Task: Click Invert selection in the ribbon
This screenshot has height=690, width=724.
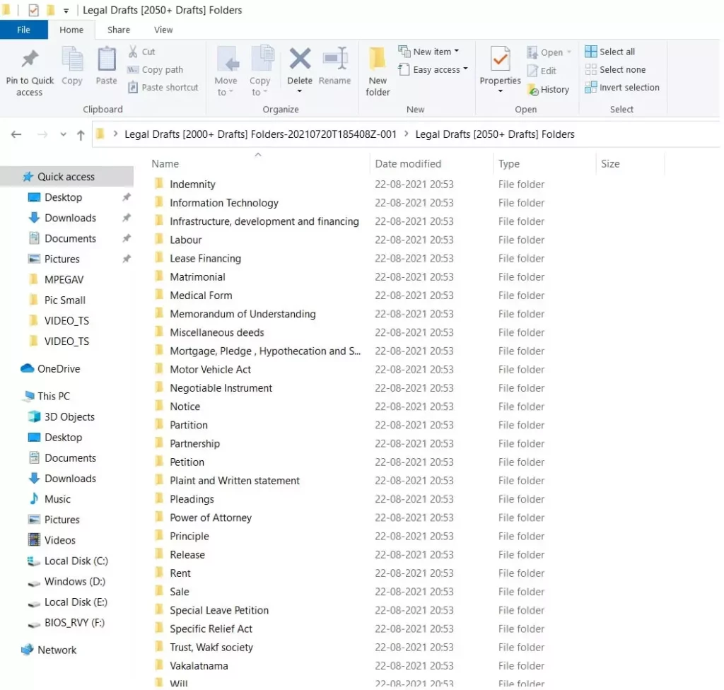Action: 622,88
